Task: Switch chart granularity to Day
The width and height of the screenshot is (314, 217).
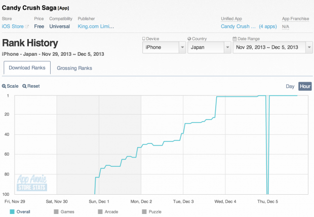Action: click(x=290, y=86)
